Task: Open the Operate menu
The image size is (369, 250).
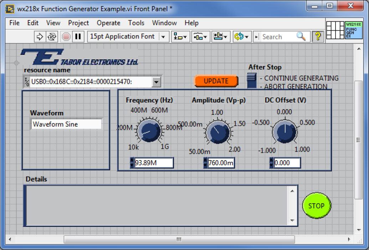Action: click(x=108, y=23)
